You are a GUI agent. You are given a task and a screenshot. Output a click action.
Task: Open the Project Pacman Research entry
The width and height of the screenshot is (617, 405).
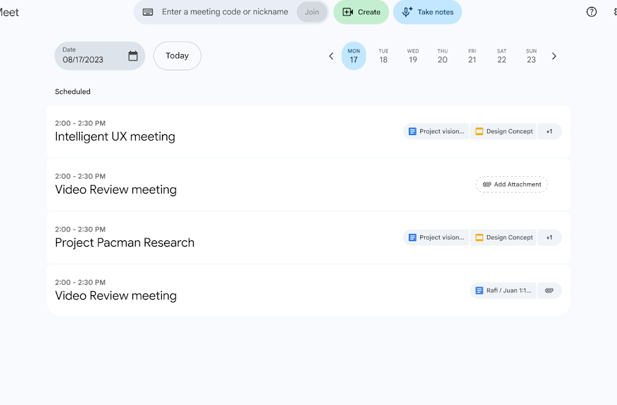click(x=308, y=237)
